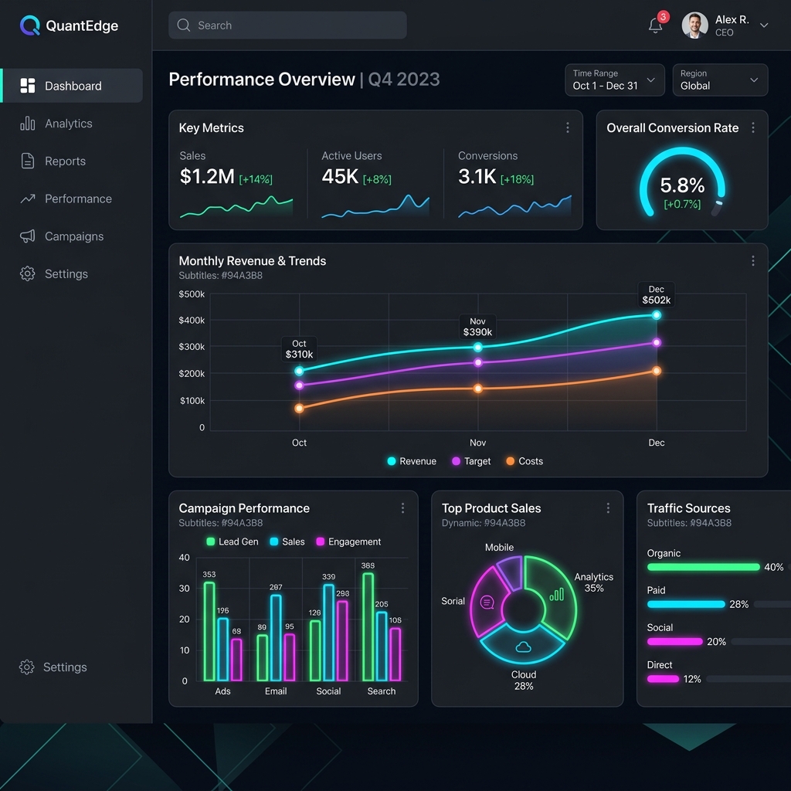Image resolution: width=791 pixels, height=791 pixels.
Task: Open Key Metrics card options menu
Action: coord(568,127)
